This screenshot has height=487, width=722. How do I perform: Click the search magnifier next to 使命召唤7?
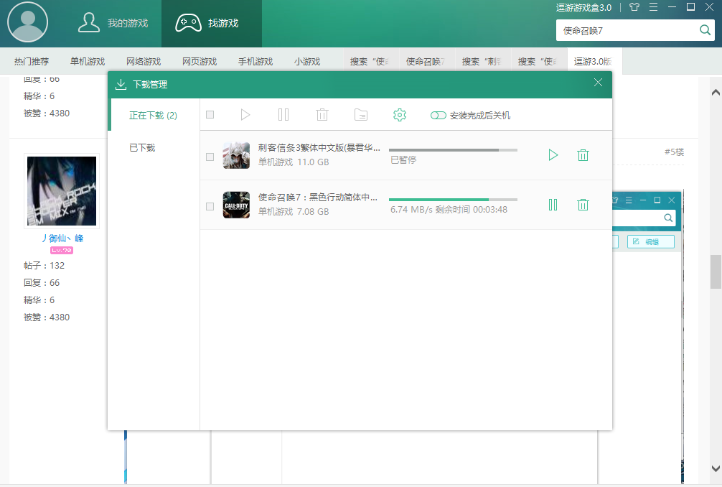705,30
